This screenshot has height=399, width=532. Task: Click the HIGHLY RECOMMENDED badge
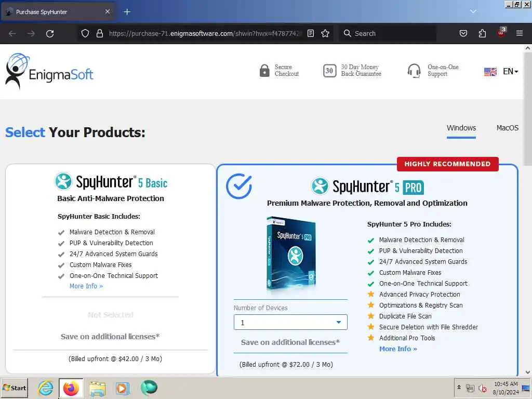pyautogui.click(x=447, y=164)
